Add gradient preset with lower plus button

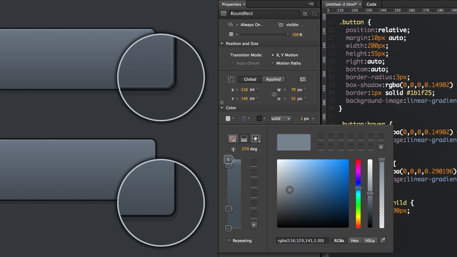click(254, 225)
